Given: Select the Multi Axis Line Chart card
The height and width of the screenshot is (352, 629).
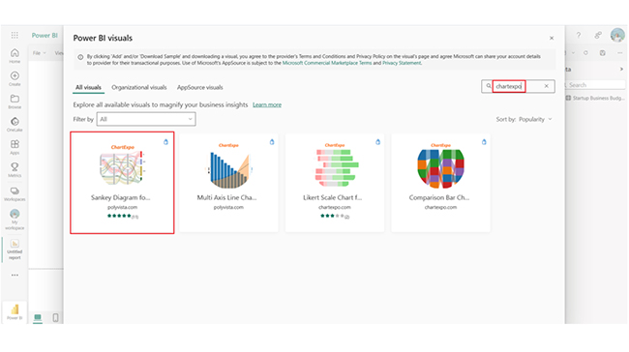Looking at the screenshot, I should point(228,183).
